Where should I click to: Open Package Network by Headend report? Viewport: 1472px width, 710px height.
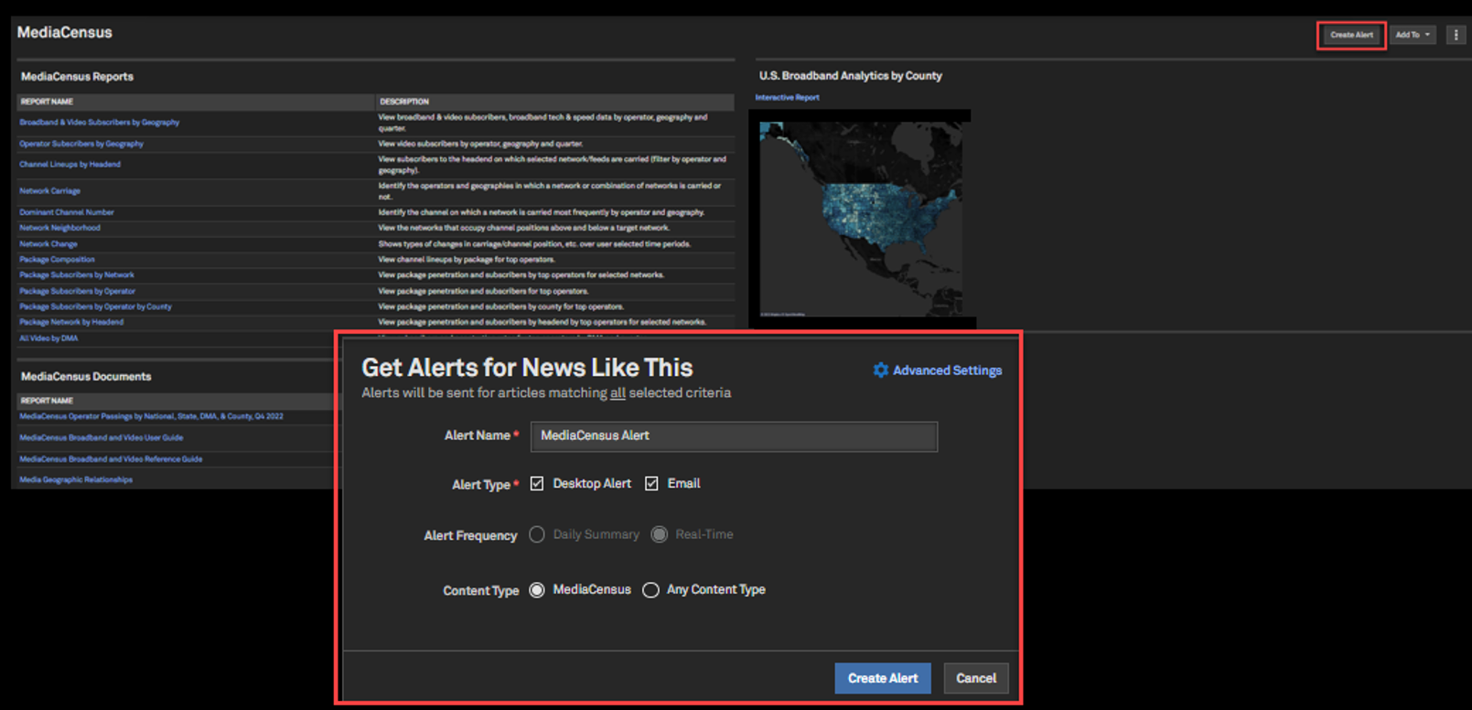click(x=71, y=322)
